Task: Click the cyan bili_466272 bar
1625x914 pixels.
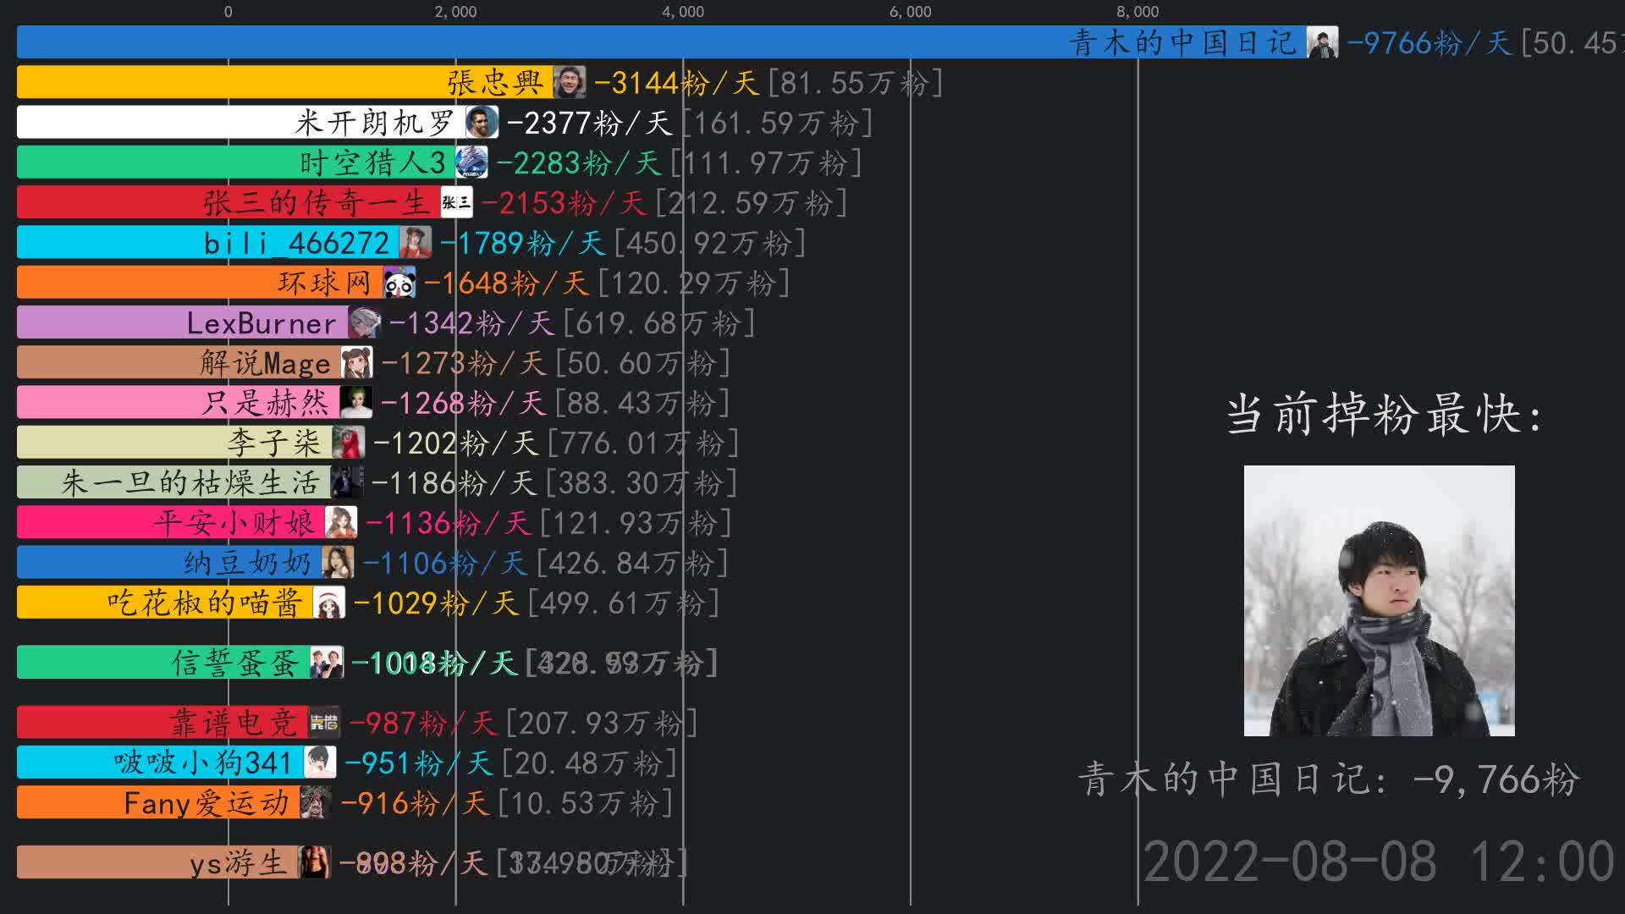Action: (208, 242)
